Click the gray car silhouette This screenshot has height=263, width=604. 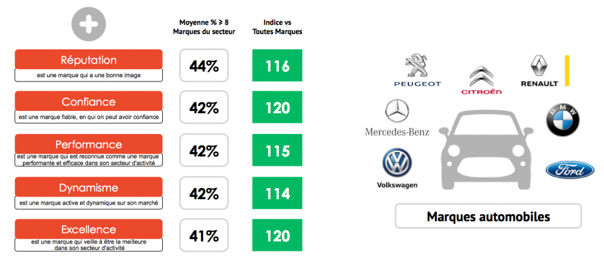click(x=487, y=150)
